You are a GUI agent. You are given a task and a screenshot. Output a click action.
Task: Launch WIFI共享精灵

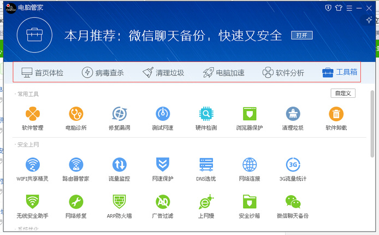33,169
